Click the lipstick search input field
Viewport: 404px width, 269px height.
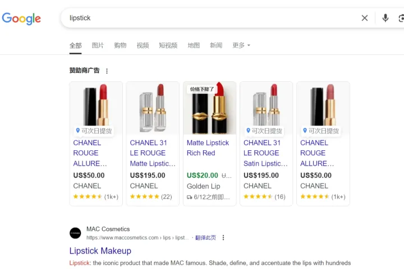(212, 18)
